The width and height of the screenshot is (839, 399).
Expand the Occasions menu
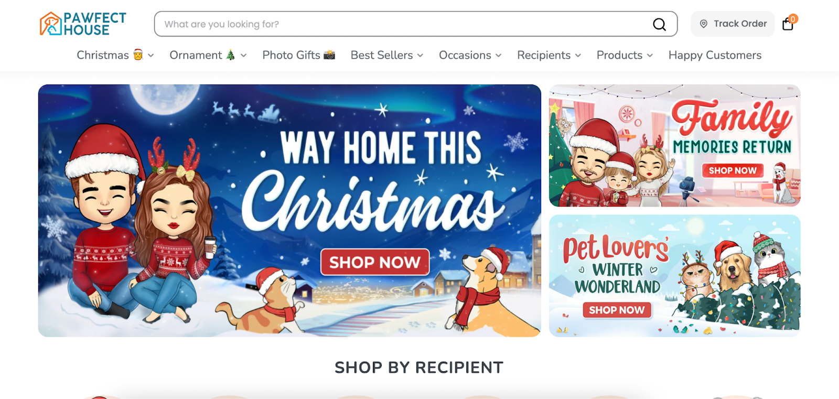tap(470, 55)
